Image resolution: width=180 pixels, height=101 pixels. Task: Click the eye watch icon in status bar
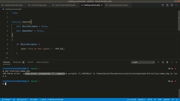(x=14, y=100)
